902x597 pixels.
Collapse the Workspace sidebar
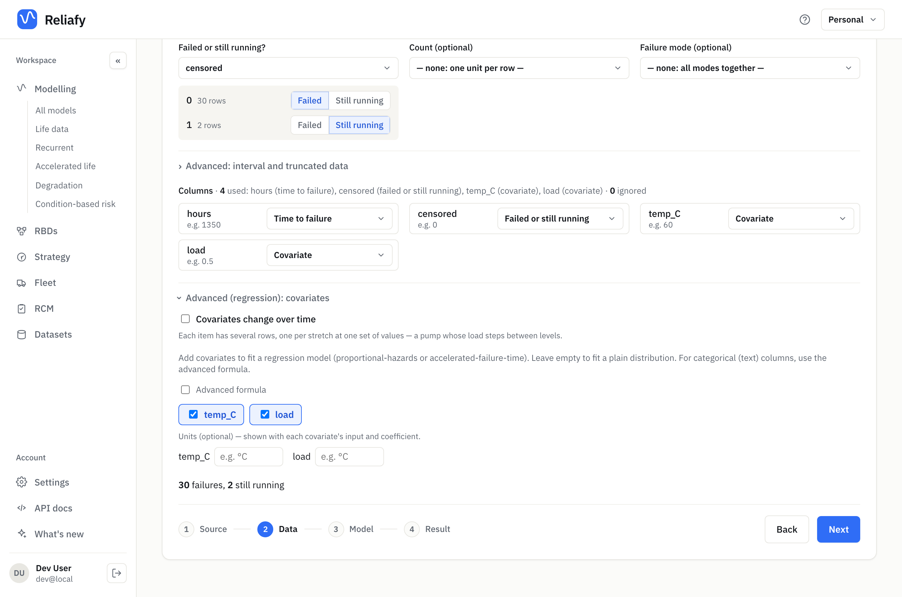tap(118, 61)
